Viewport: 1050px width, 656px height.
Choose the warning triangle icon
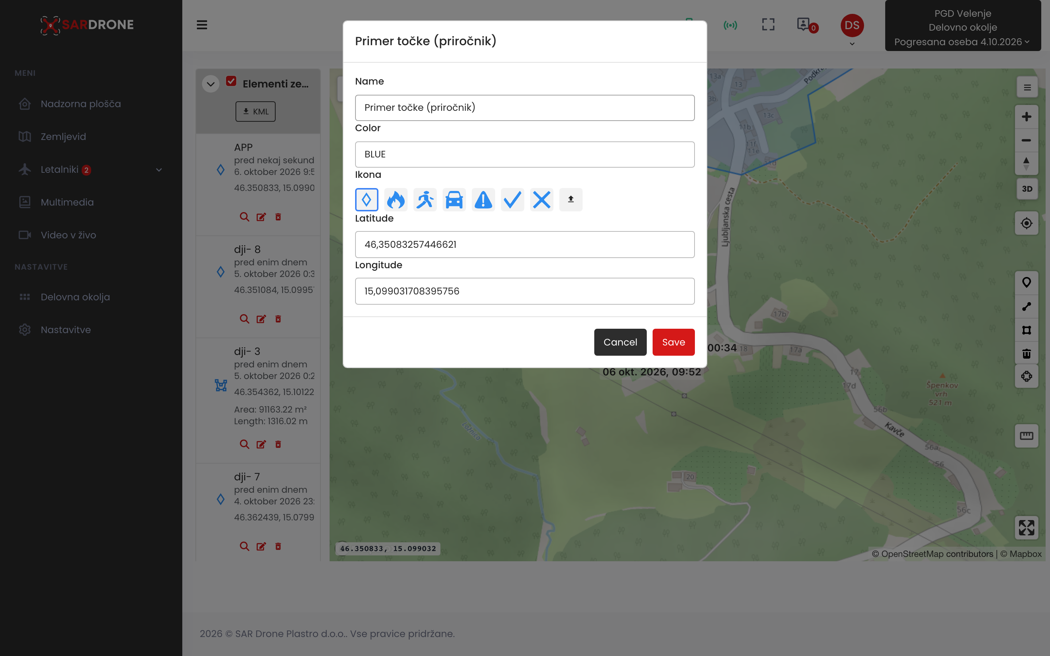pos(483,200)
